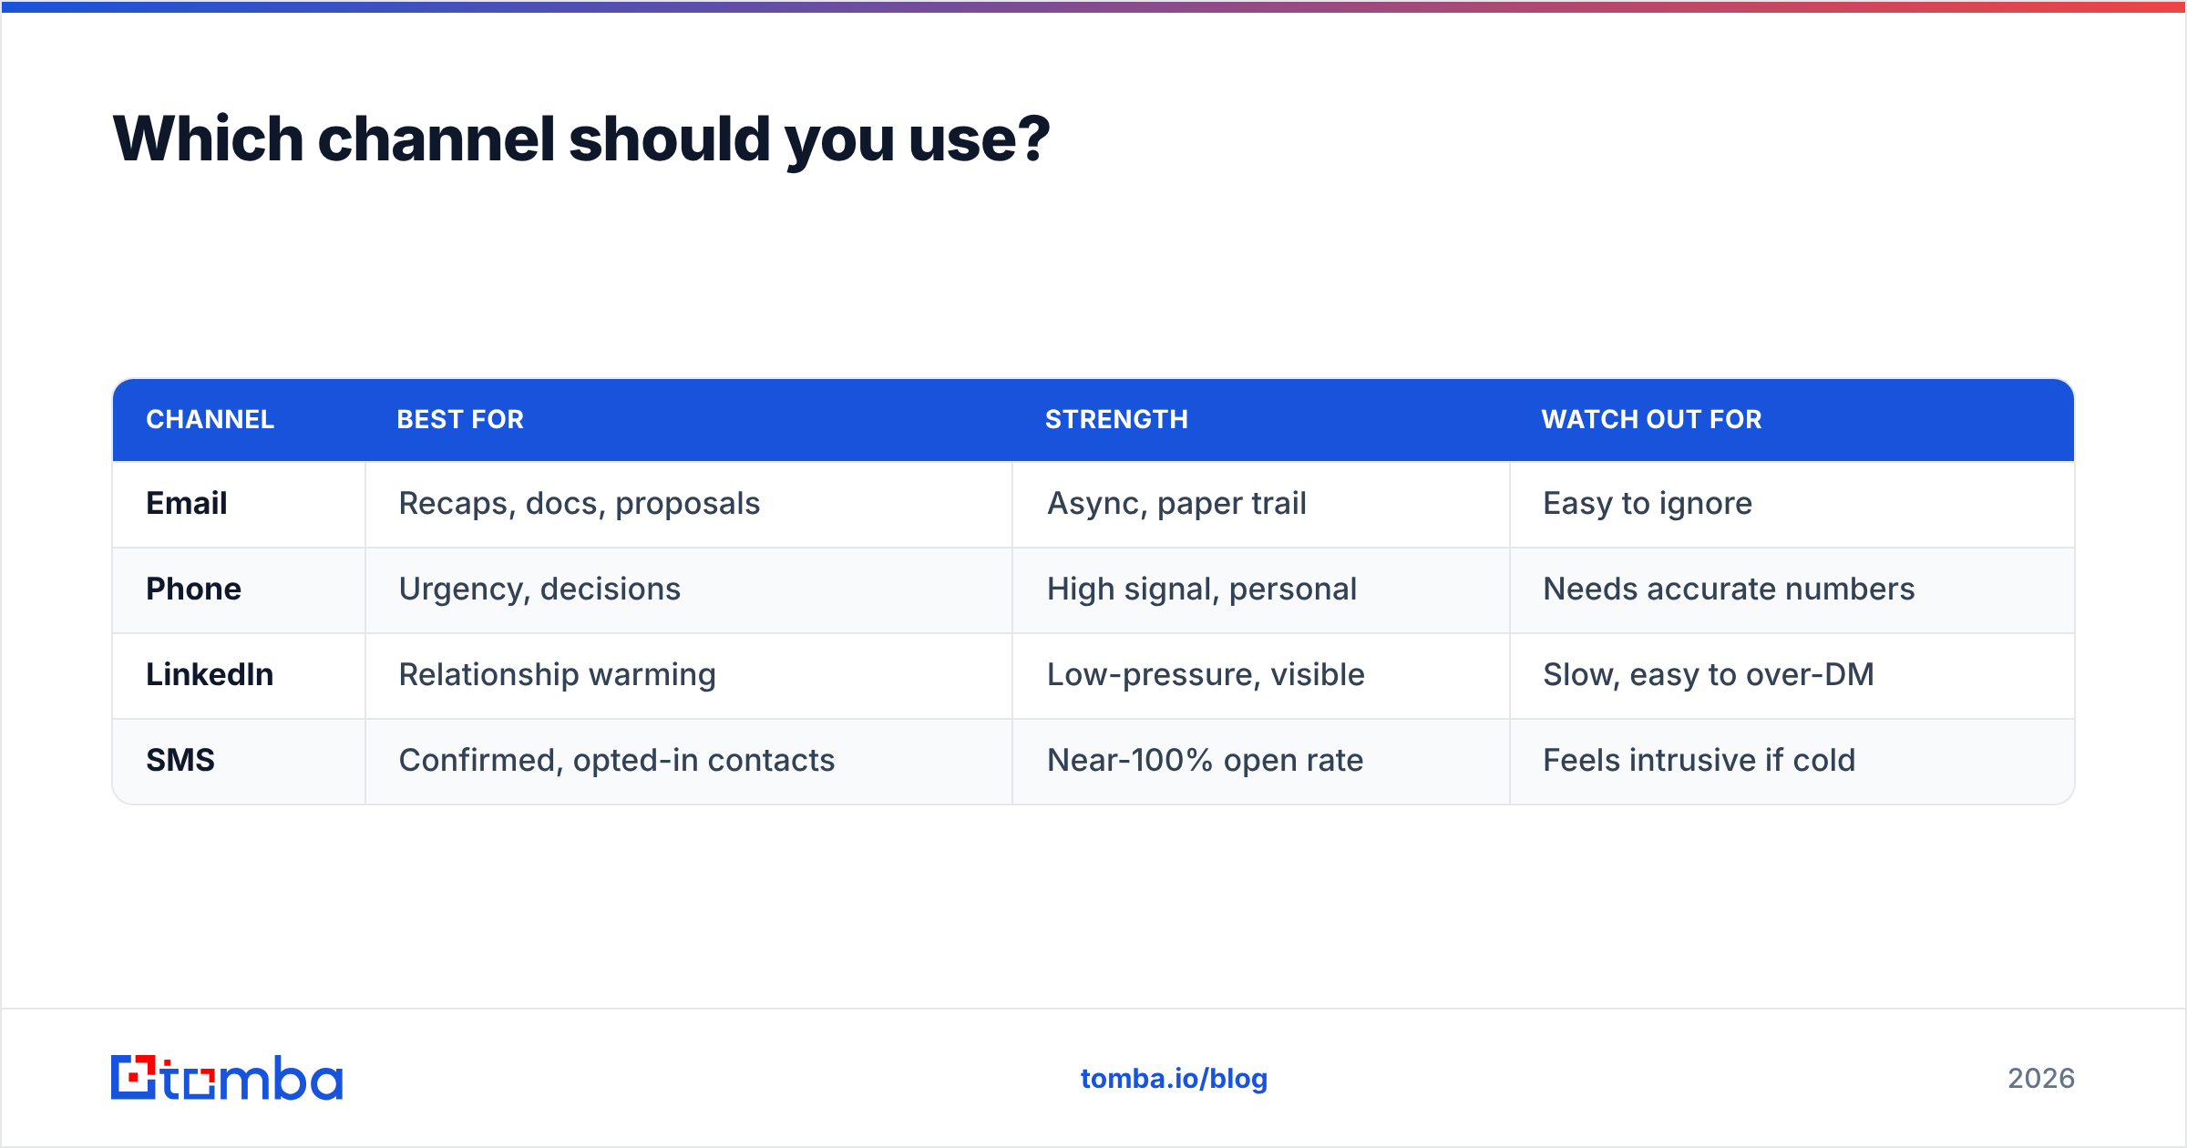Click the 'LinkedIn' row label
This screenshot has height=1148, width=2187.
tap(210, 674)
